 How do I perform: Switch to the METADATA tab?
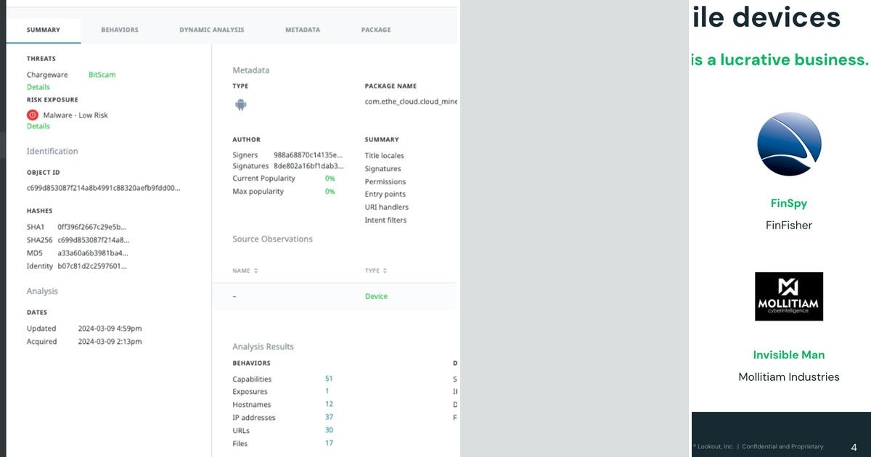click(x=303, y=30)
